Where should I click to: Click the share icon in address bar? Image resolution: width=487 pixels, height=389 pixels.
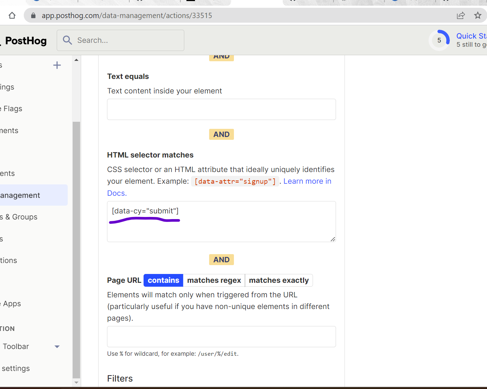461,16
